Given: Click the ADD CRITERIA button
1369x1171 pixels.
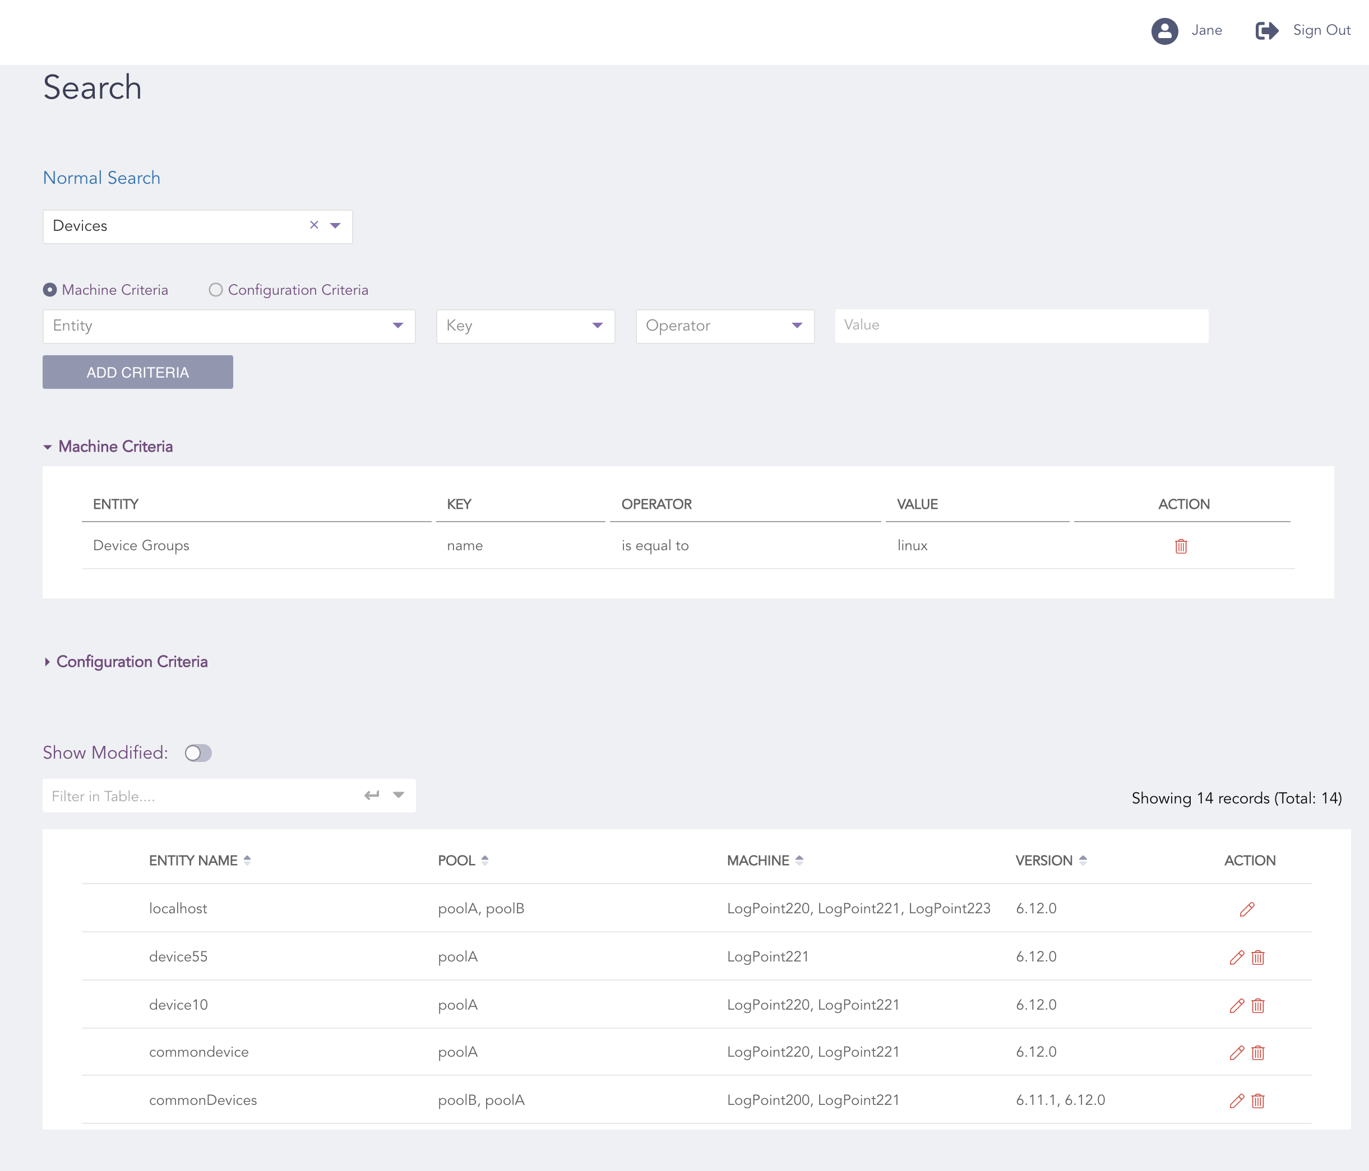Looking at the screenshot, I should [137, 372].
